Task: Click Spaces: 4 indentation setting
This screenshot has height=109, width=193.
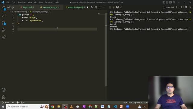Action: tap(138, 102)
